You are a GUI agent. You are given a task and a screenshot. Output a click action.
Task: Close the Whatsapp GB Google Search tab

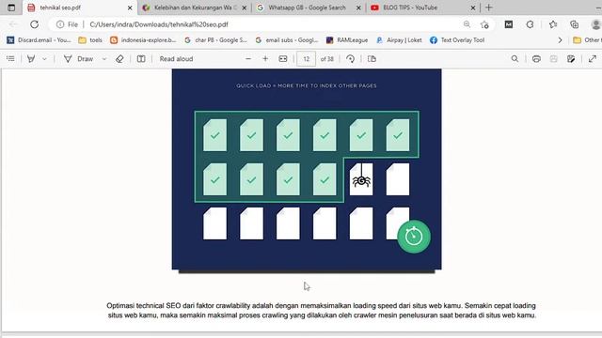pyautogui.click(x=358, y=8)
